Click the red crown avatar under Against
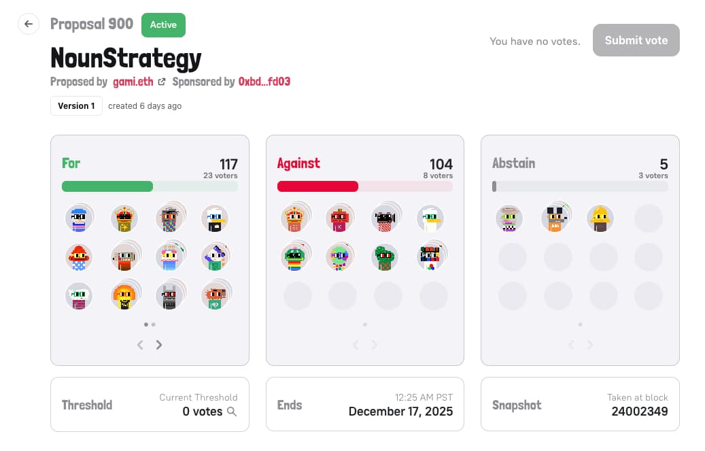Screen dimensions: 705x451 pyautogui.click(x=294, y=218)
